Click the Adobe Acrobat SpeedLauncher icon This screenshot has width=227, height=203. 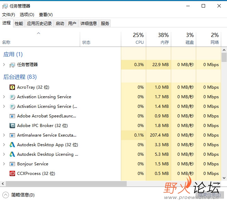pyautogui.click(x=12, y=116)
